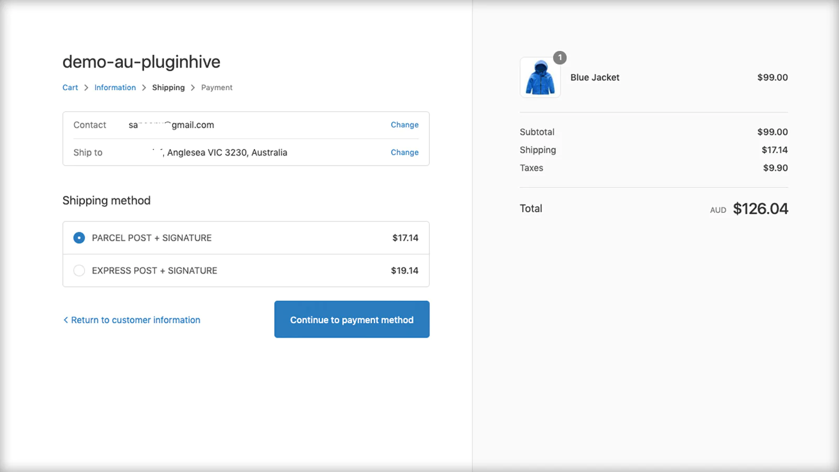Click the quantity badge on the jacket image
Screen dimensions: 839x472
tap(560, 58)
